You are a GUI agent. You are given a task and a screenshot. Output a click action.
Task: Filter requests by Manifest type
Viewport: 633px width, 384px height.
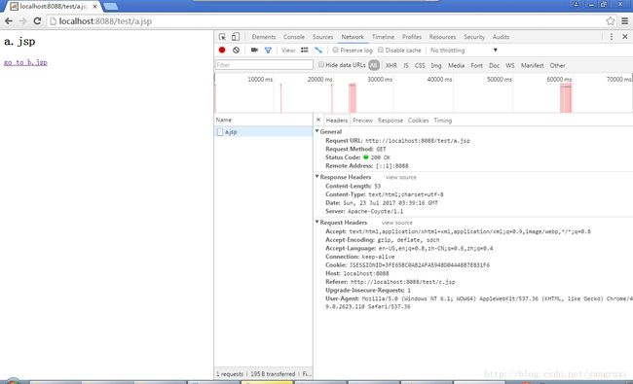532,65
